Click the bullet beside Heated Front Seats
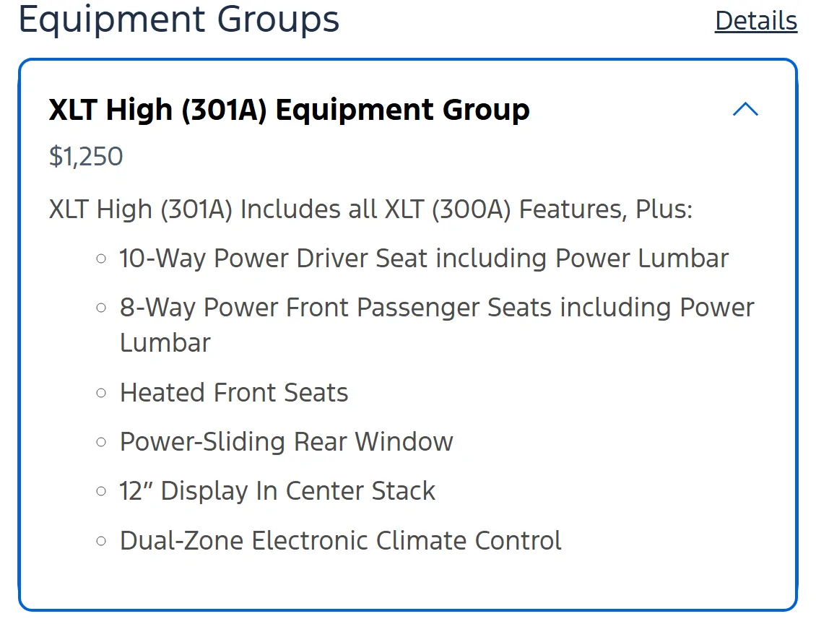This screenshot has width=816, height=624. coord(102,393)
